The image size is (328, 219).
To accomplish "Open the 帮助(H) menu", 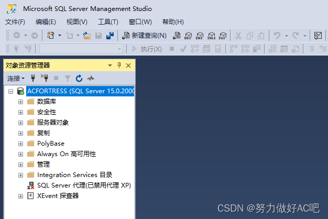I will tap(173, 22).
